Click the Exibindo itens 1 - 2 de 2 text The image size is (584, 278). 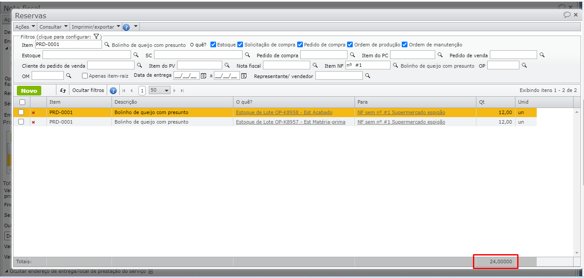(x=548, y=90)
